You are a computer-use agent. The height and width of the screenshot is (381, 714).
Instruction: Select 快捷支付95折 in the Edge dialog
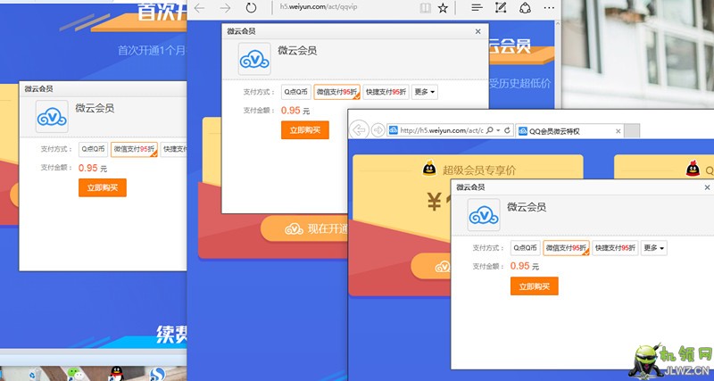386,92
